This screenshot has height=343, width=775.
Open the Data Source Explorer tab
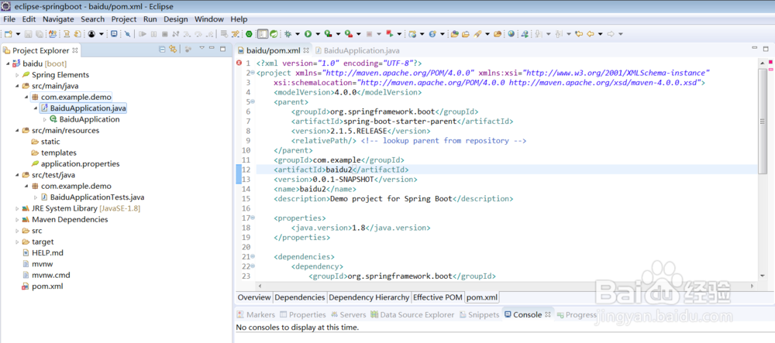pos(412,314)
